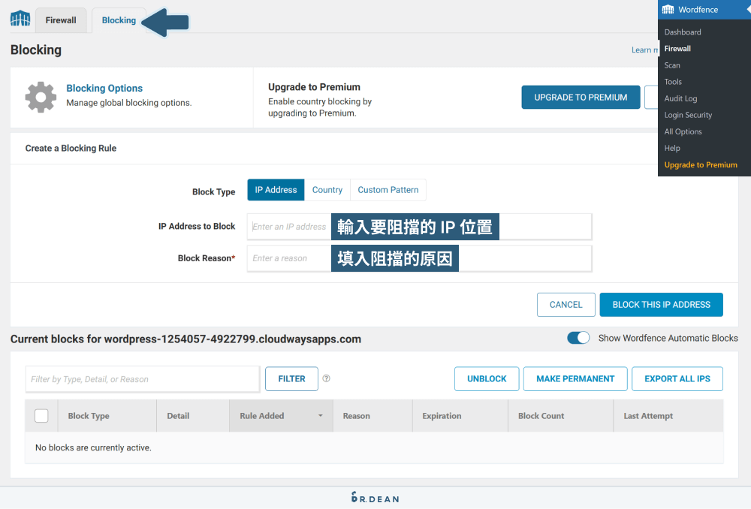Screen dimensions: 751x509
Task: Click the Upgrade to Premium button
Action: tap(581, 97)
